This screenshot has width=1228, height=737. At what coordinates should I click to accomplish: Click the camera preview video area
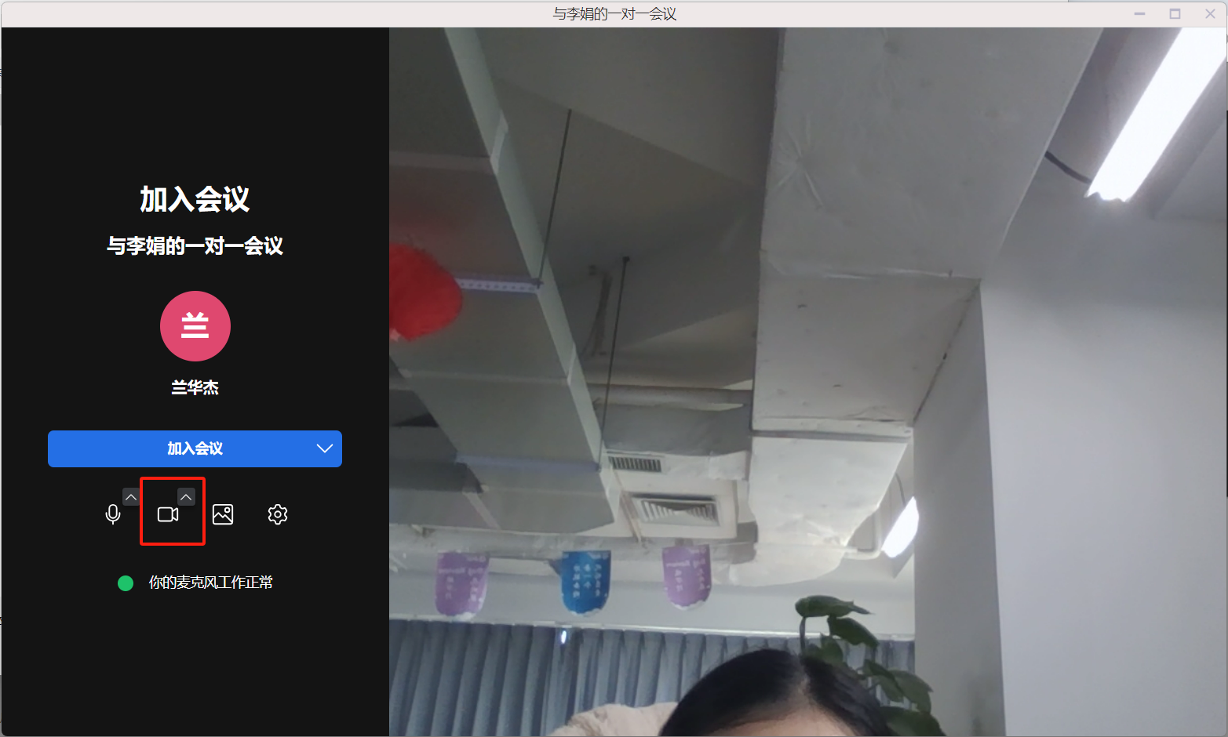(808, 376)
